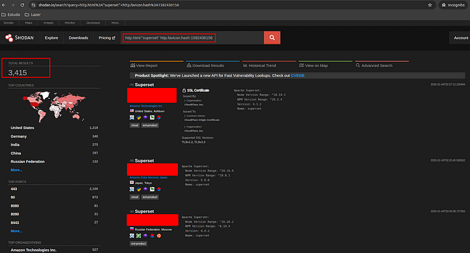Open Monitor in the top bar
This screenshot has height=253, width=470.
click(70, 23)
